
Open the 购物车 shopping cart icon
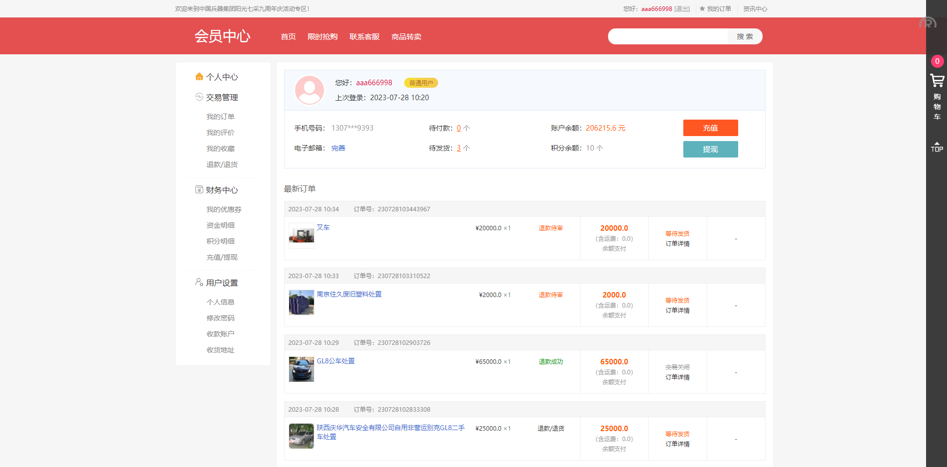pyautogui.click(x=937, y=81)
